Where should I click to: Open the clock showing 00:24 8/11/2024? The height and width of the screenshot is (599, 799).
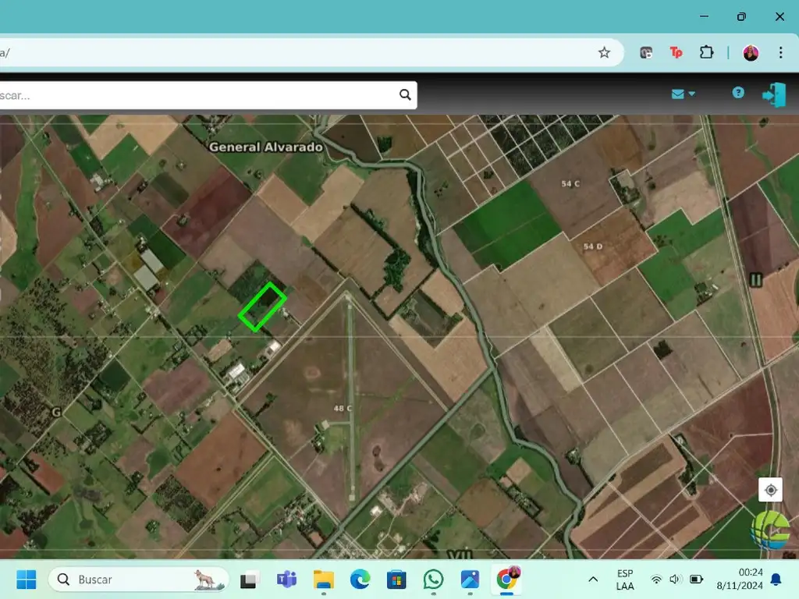point(750,580)
